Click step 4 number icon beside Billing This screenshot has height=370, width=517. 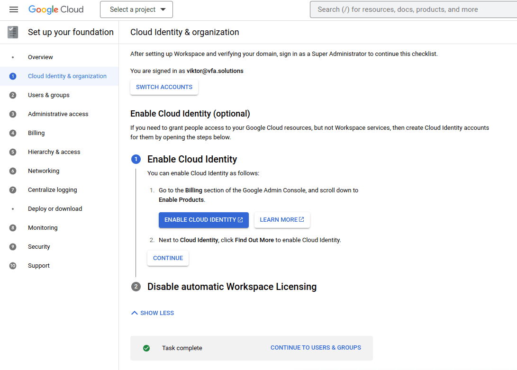coord(13,133)
